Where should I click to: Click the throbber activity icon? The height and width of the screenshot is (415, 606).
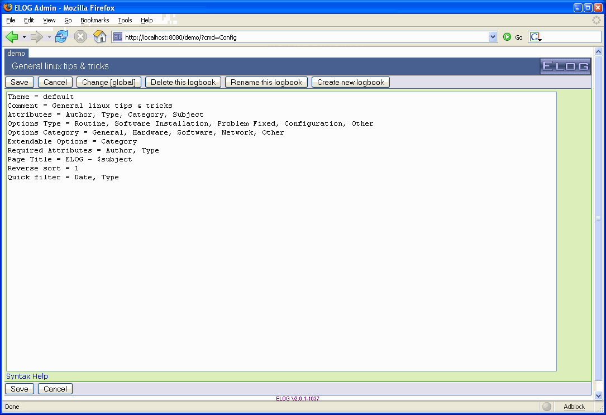tap(597, 20)
